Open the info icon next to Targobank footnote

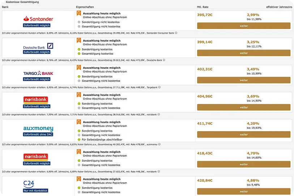pos(159,87)
